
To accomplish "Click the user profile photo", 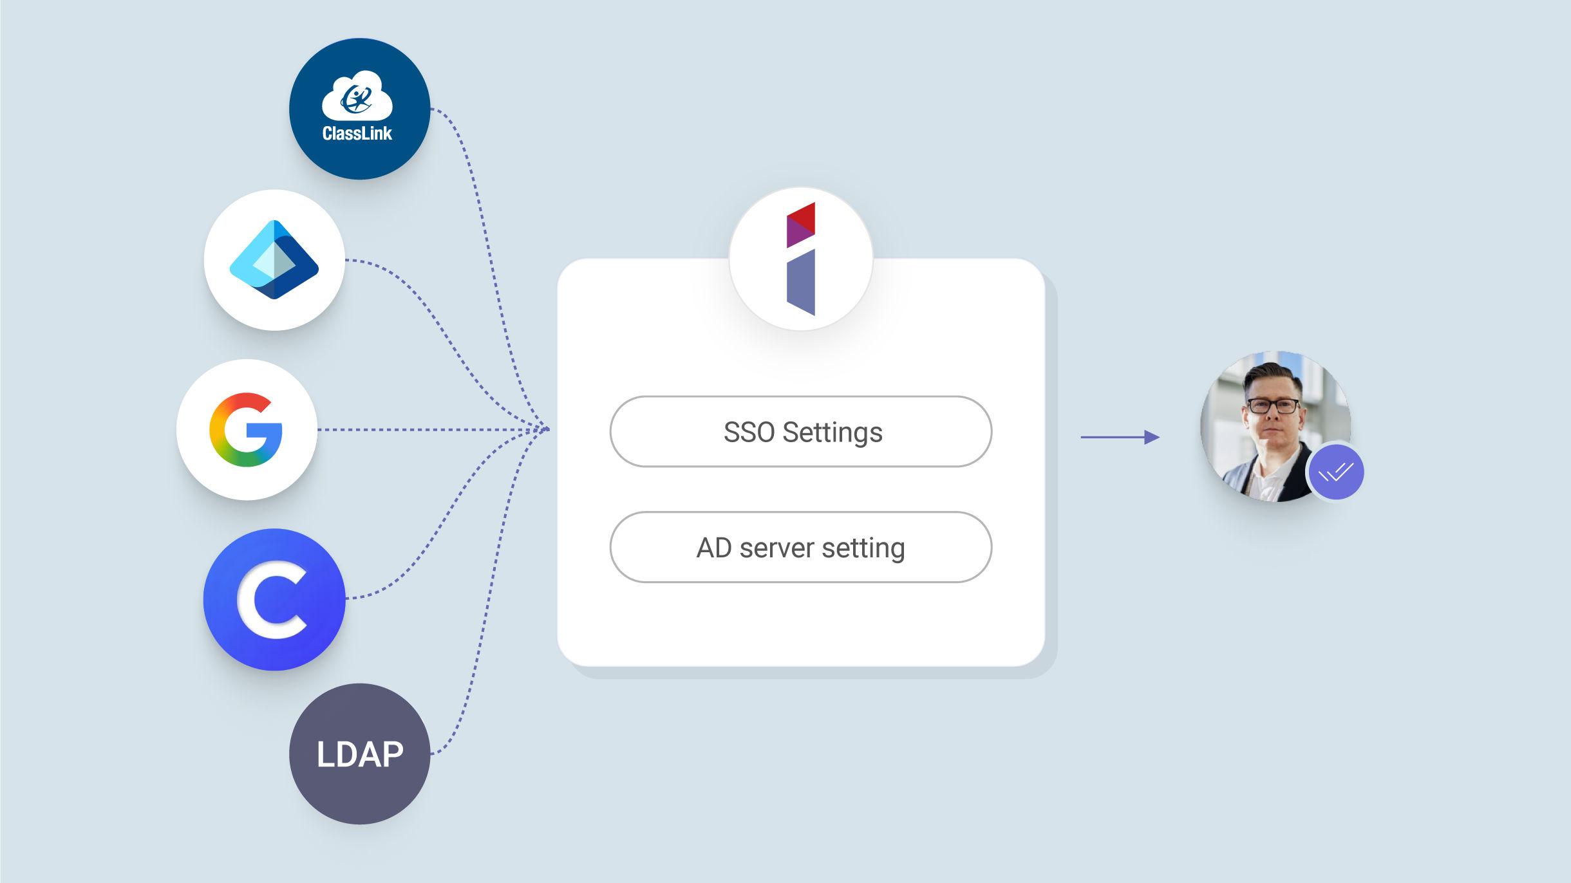I will pos(1275,426).
